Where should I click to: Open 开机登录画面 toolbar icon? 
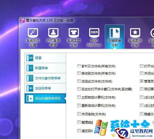[x=53, y=33]
